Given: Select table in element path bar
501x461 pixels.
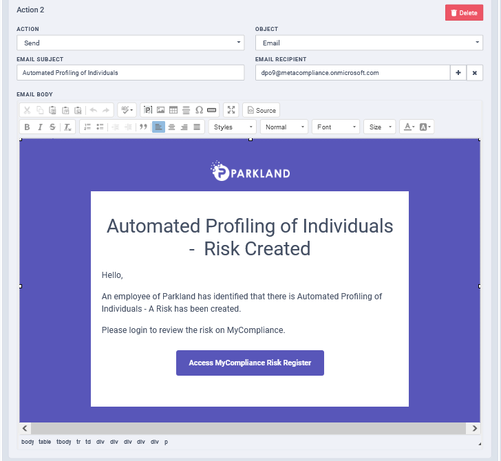Looking at the screenshot, I should [45, 442].
